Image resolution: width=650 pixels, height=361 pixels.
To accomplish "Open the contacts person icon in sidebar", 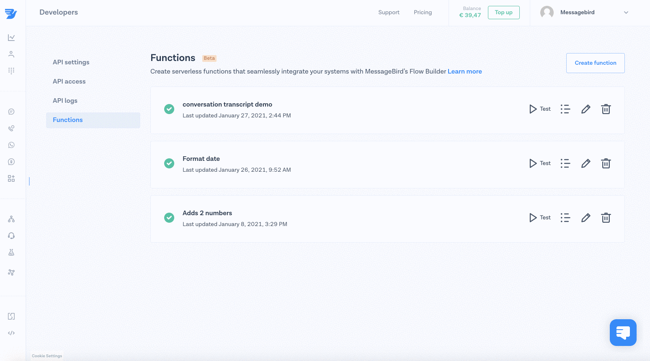I will click(x=11, y=54).
